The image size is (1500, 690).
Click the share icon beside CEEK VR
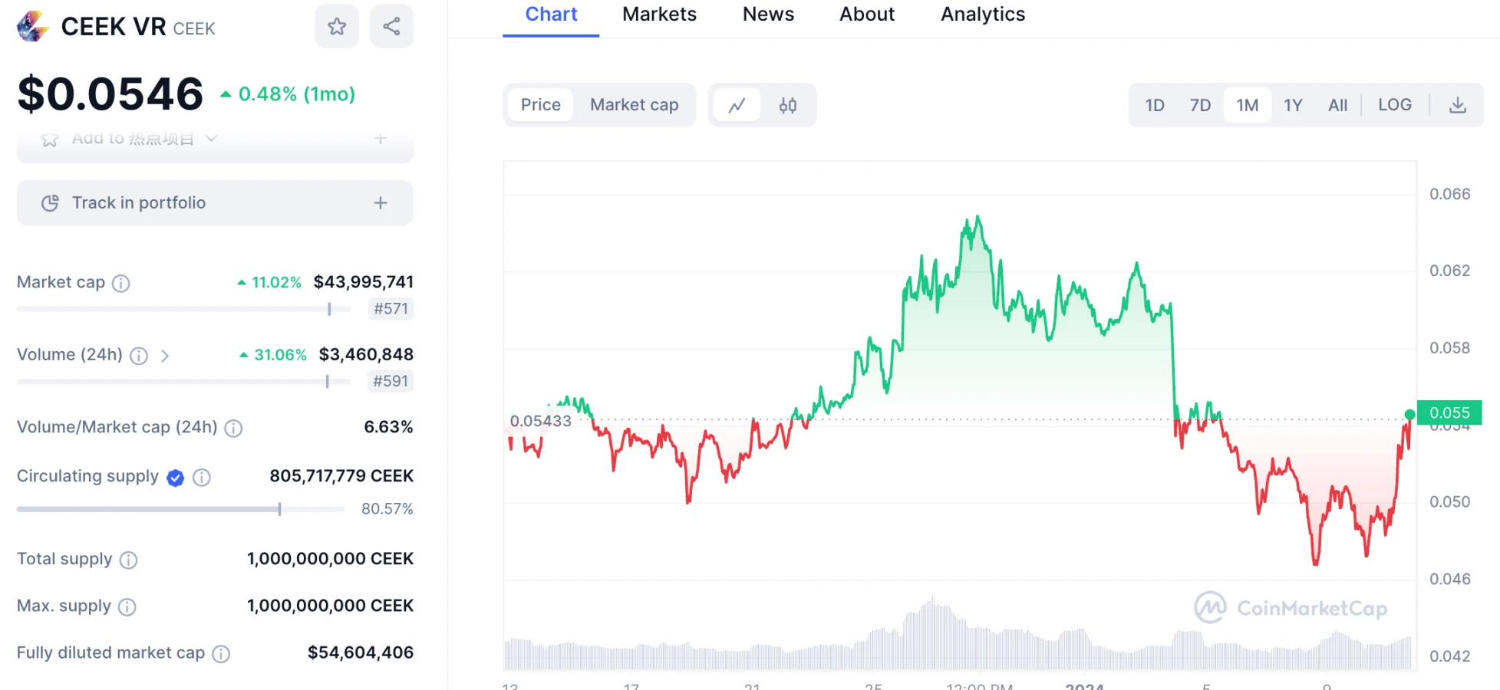click(391, 27)
